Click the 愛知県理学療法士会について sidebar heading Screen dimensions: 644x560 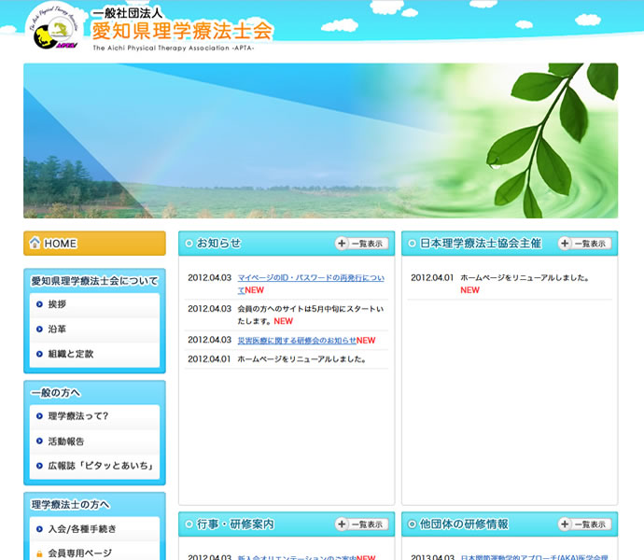pos(94,281)
